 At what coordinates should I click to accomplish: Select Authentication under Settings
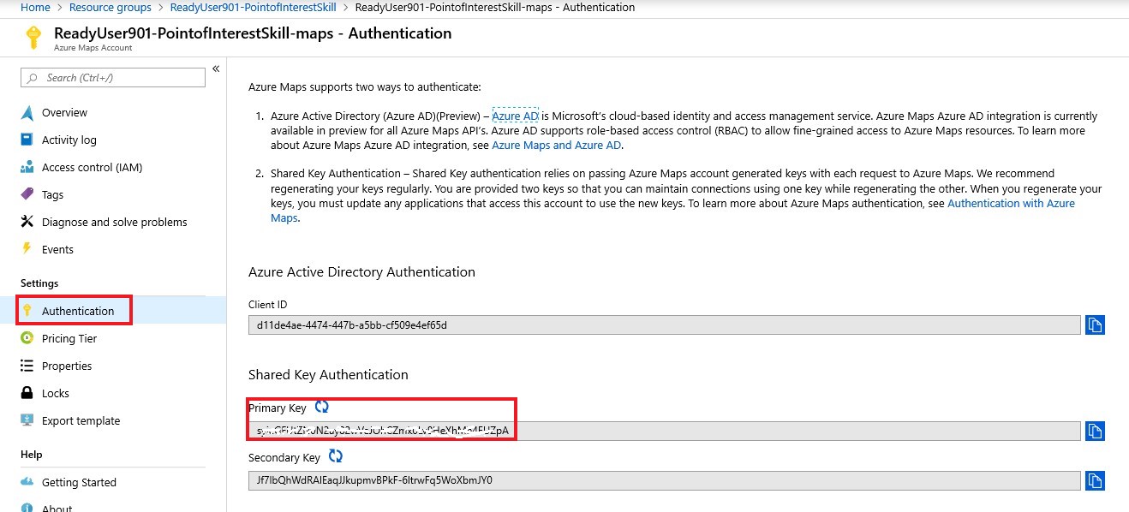(78, 311)
